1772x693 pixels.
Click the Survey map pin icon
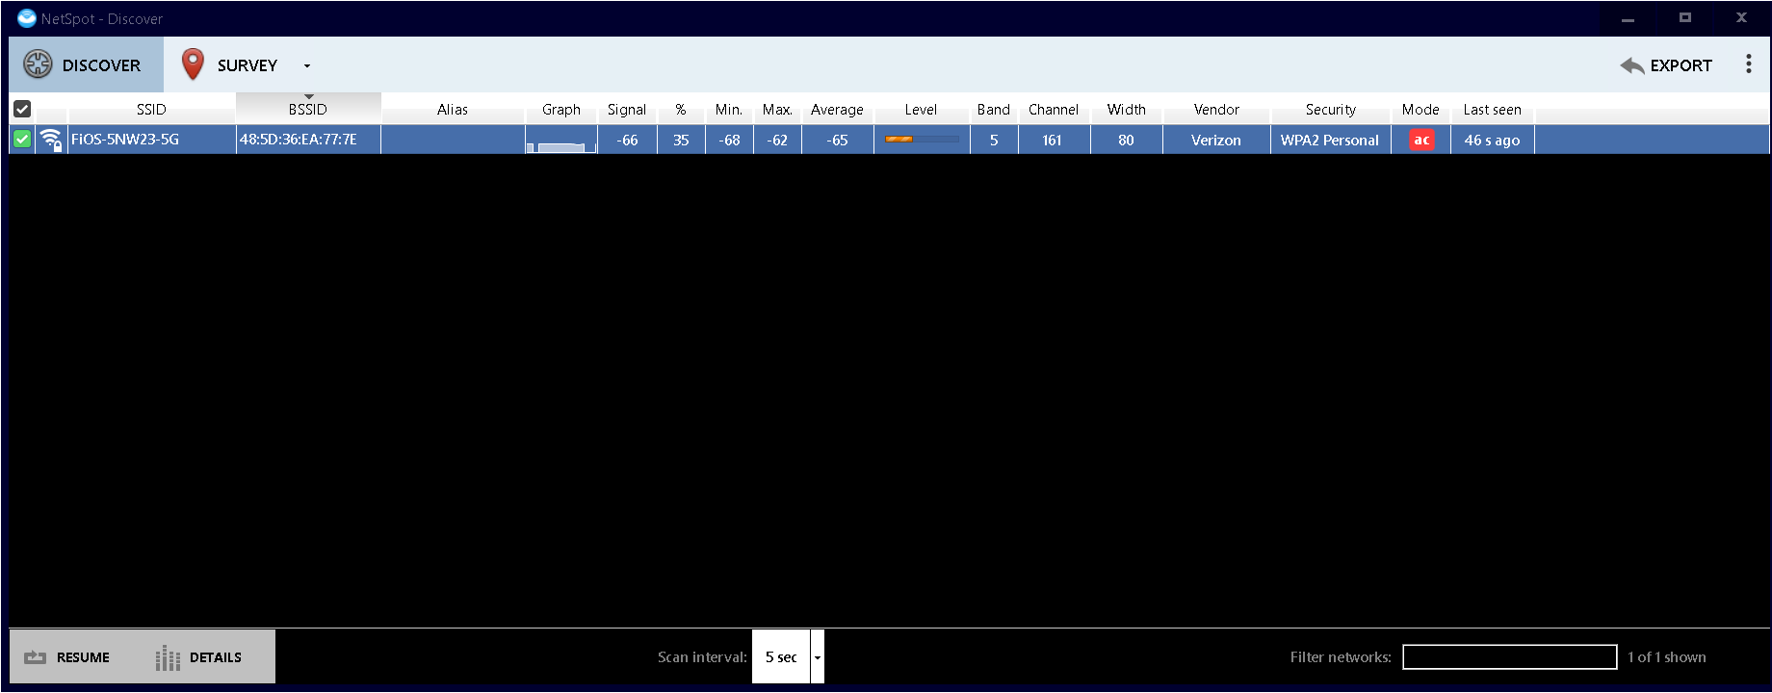193,64
